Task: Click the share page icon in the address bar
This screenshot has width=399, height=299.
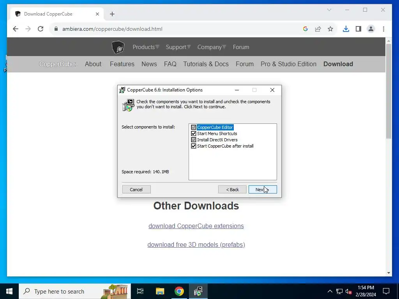Action: pos(318,29)
